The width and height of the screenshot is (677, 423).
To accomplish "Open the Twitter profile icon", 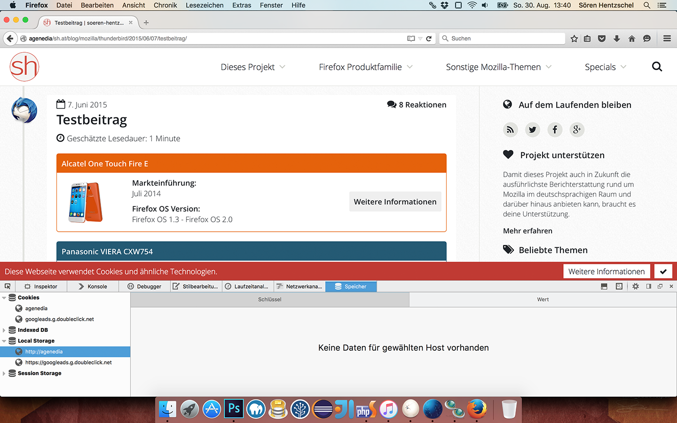I will [x=532, y=130].
